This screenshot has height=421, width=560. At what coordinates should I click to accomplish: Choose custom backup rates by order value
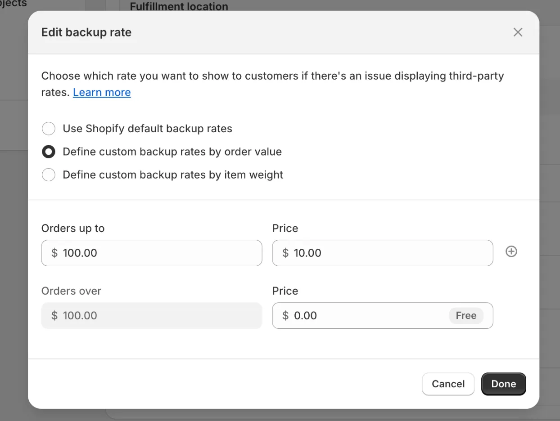[49, 152]
